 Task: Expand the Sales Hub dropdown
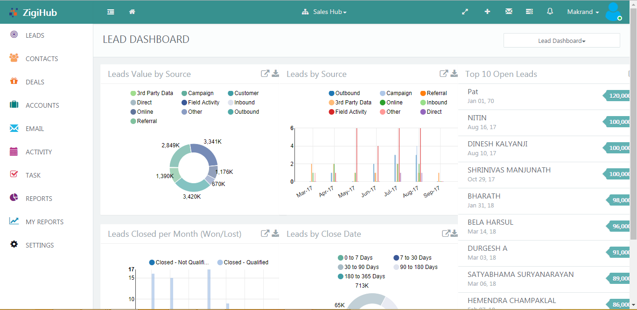click(x=325, y=12)
